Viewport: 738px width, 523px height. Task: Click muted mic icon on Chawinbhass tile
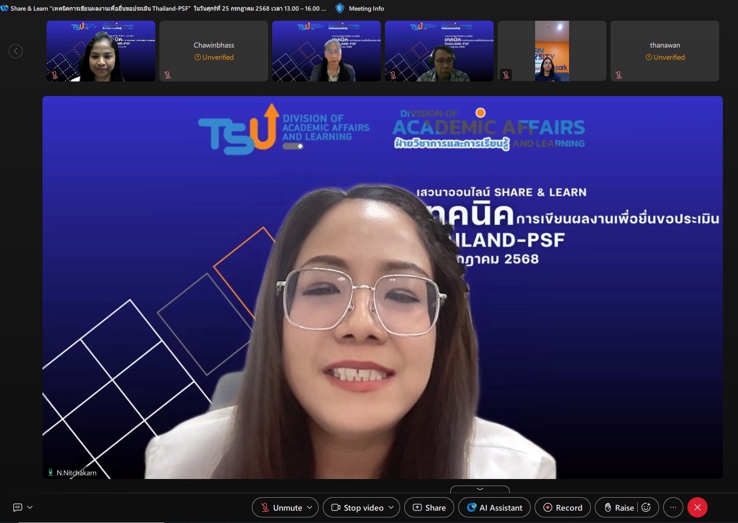coord(167,75)
